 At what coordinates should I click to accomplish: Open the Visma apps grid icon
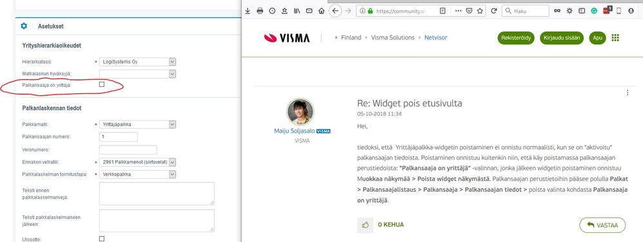tap(615, 38)
